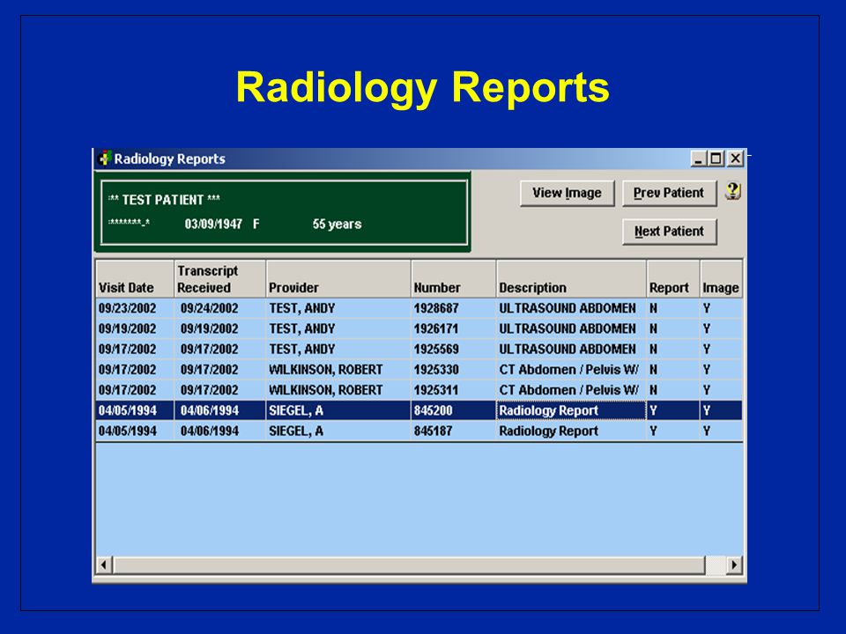Image resolution: width=846 pixels, height=634 pixels.
Task: Click visit date 09/23/2002
Action: pos(127,308)
